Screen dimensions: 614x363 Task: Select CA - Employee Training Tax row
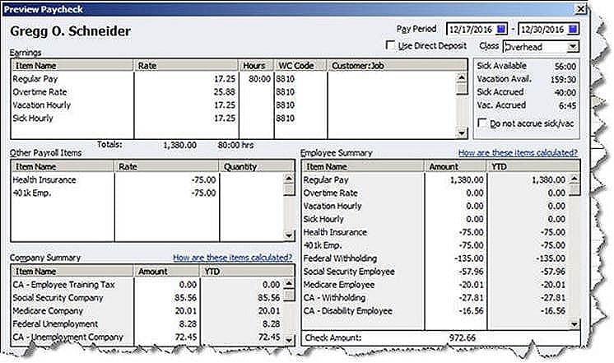(x=147, y=284)
